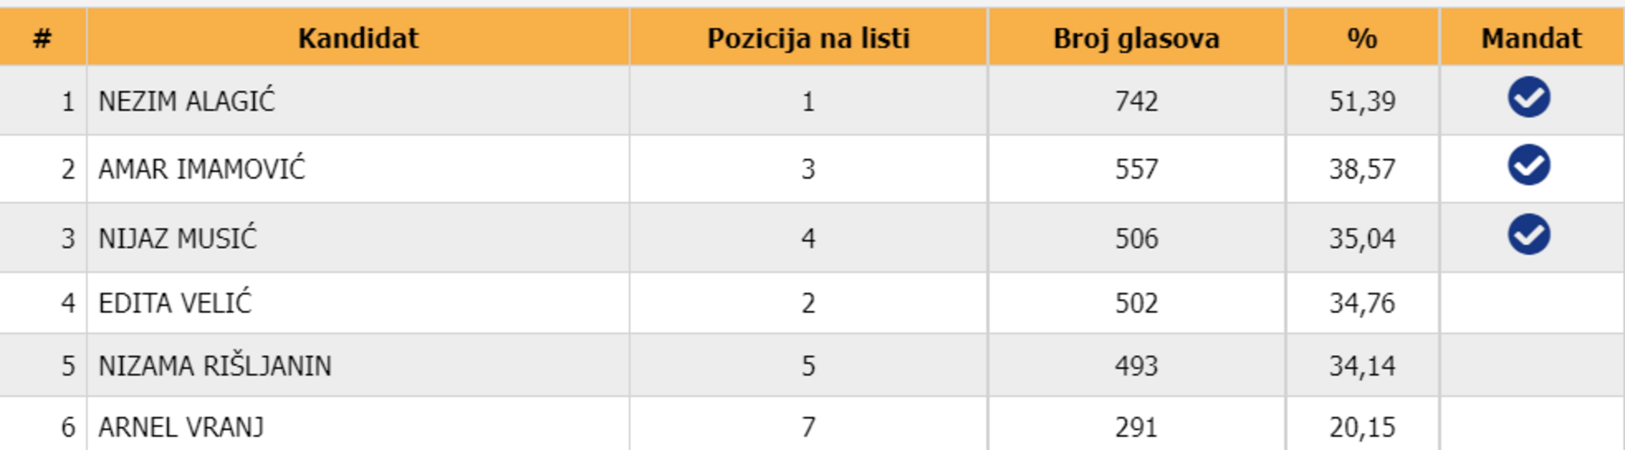
Task: Click the mandate checkmark for Amar Imamović
Action: pyautogui.click(x=1529, y=165)
